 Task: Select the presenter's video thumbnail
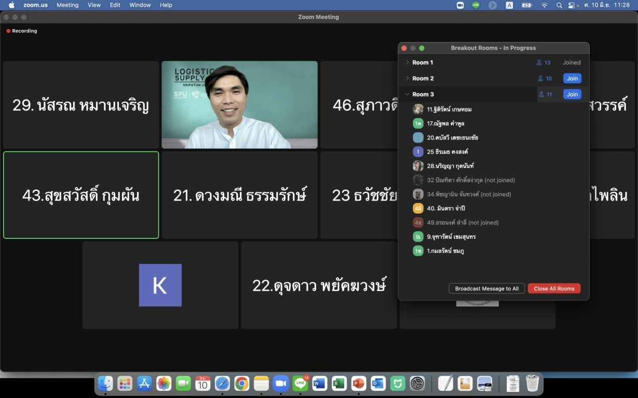[239, 105]
